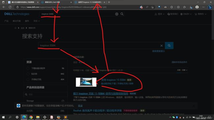This screenshot has width=214, height=120.
Task: Click the Dell Technologies logo
Action: point(17,14)
